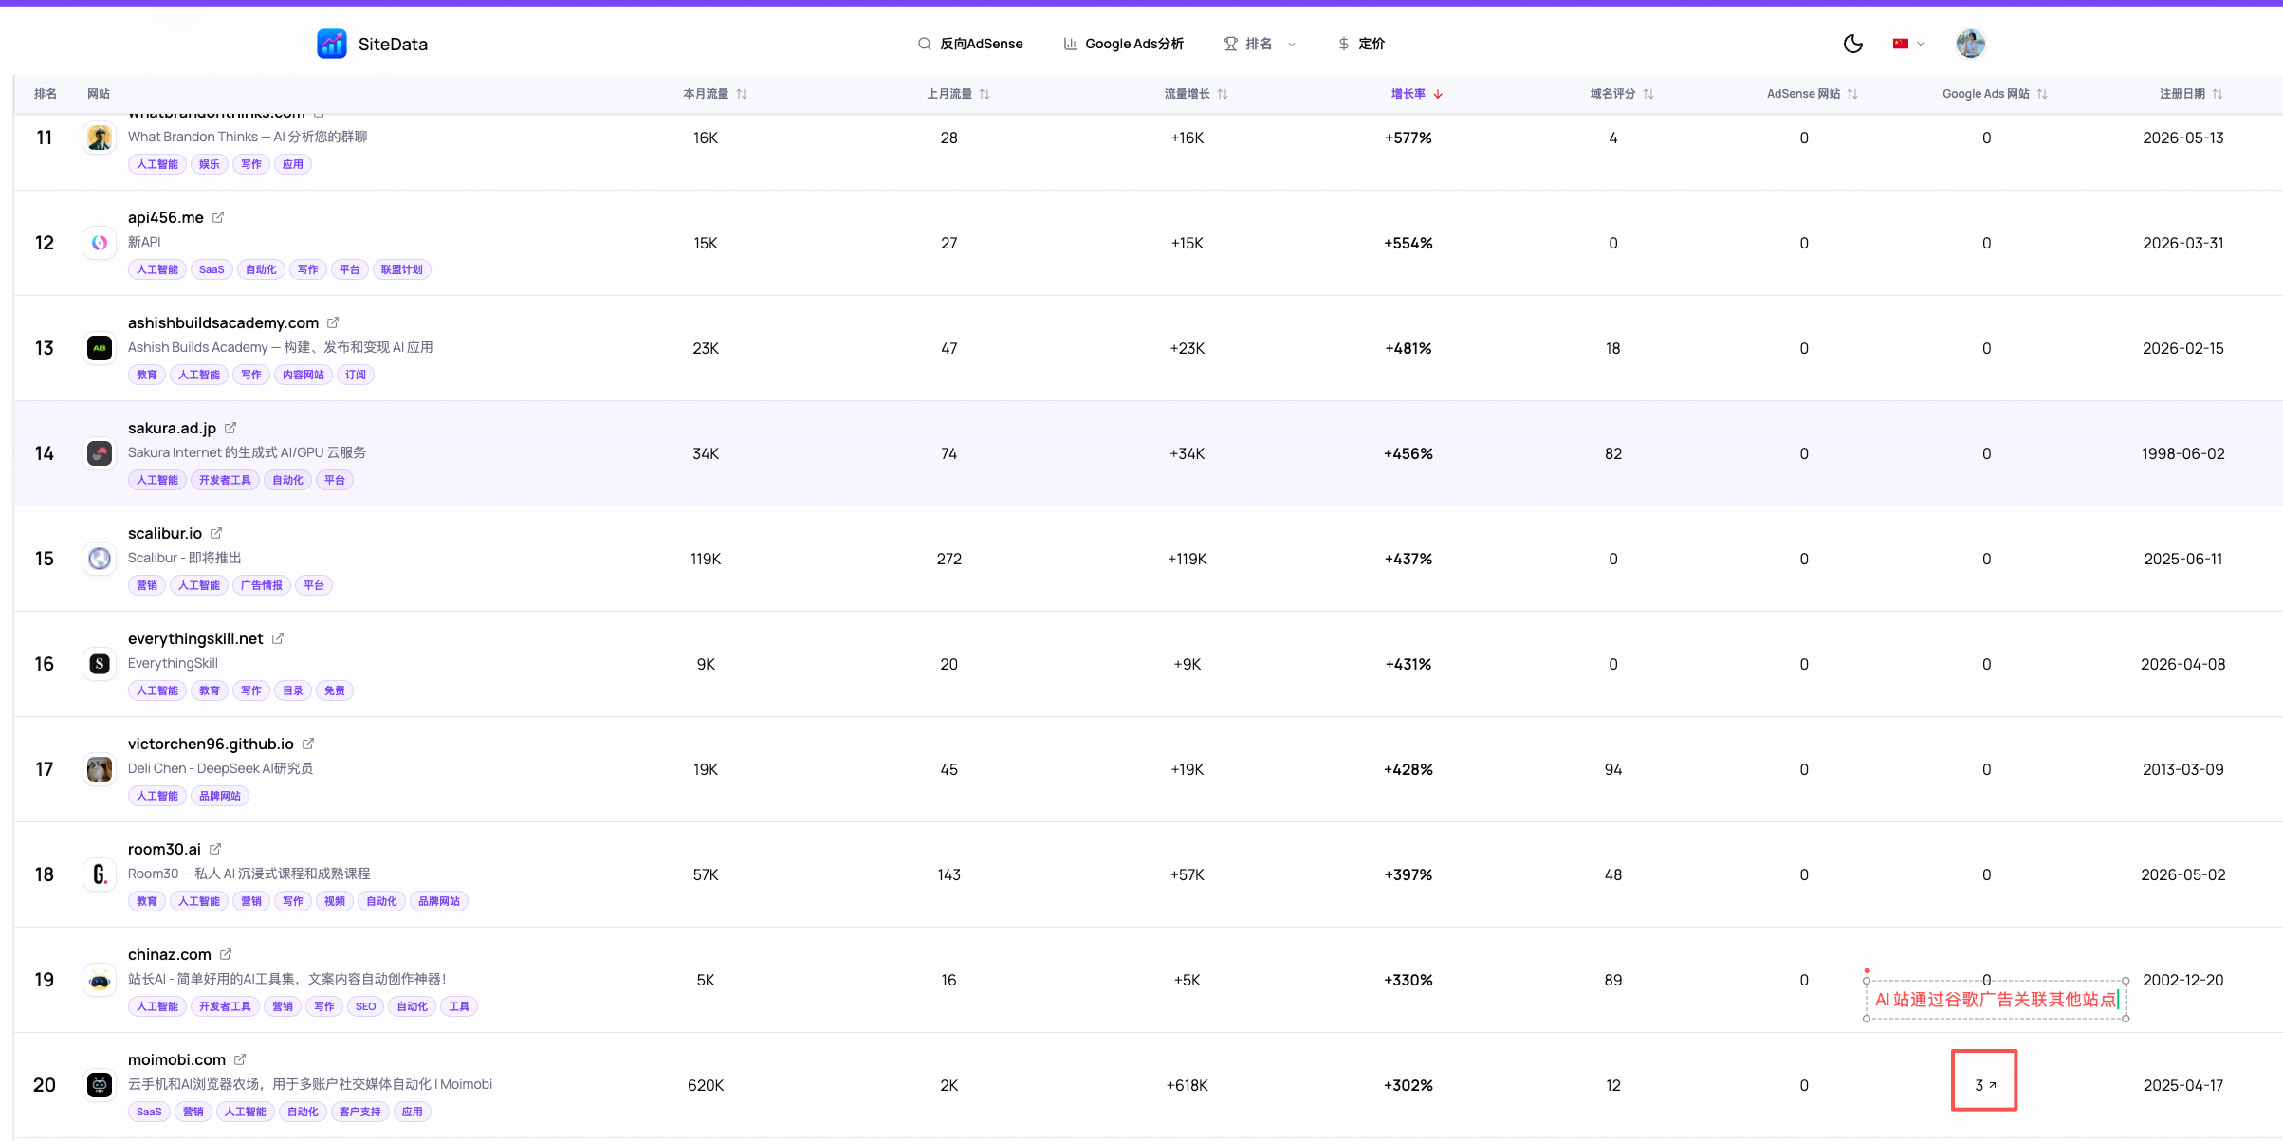The image size is (2283, 1141).
Task: Click the 视频 tag under room30.ai
Action: pyautogui.click(x=335, y=901)
